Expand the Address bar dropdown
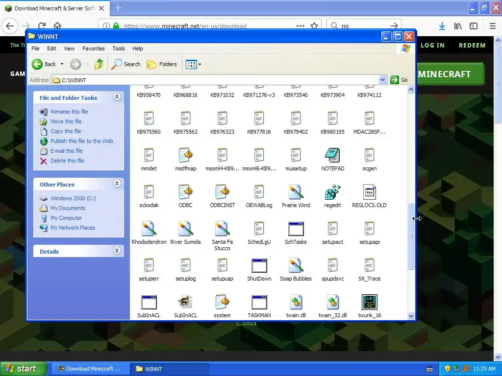Viewport: 502px width, 376px height. [x=382, y=80]
